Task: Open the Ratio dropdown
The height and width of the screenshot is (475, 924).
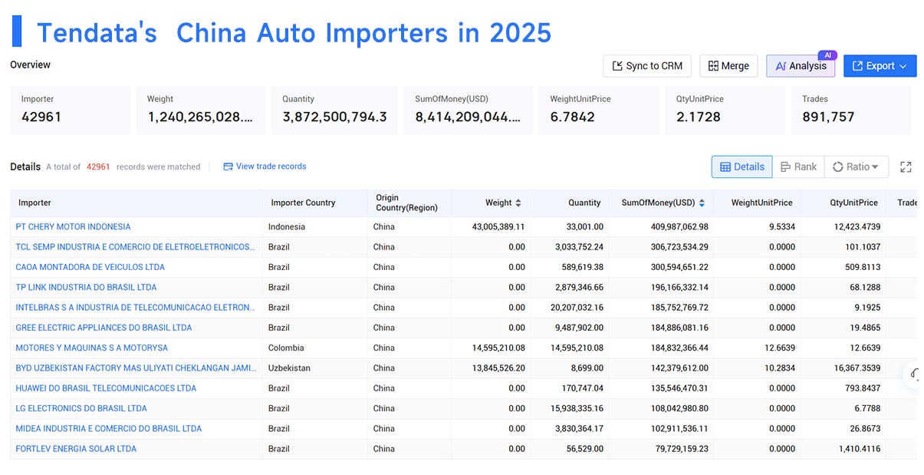Action: coord(856,167)
